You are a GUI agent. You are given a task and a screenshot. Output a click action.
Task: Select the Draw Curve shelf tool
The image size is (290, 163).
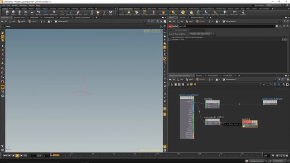tap(70, 13)
